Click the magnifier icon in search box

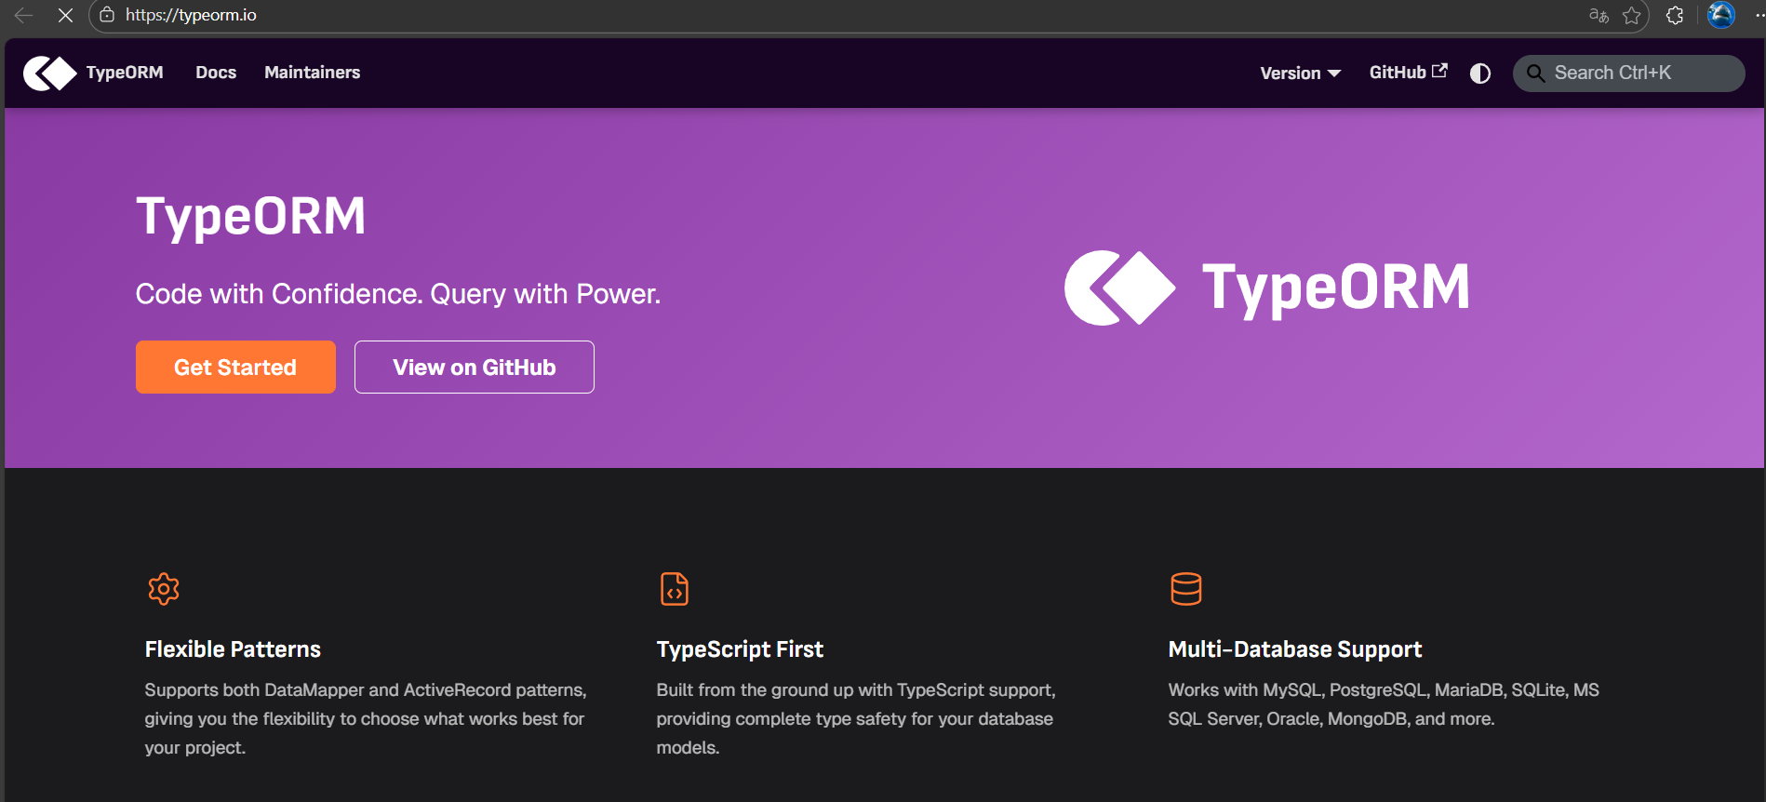[1536, 74]
